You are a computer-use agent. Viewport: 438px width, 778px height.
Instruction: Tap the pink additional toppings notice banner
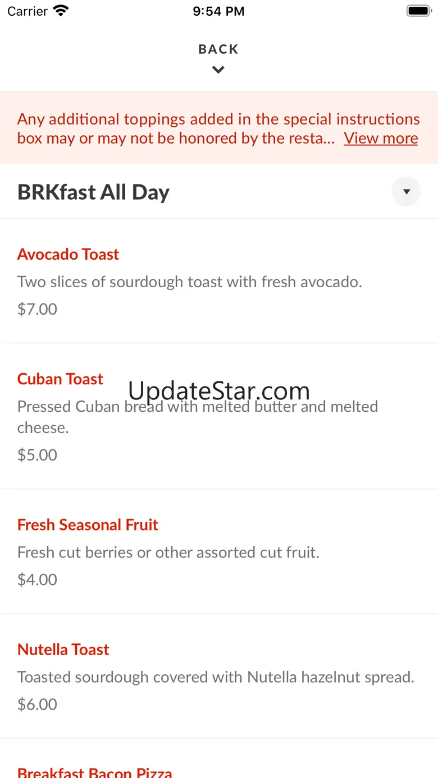tap(219, 128)
